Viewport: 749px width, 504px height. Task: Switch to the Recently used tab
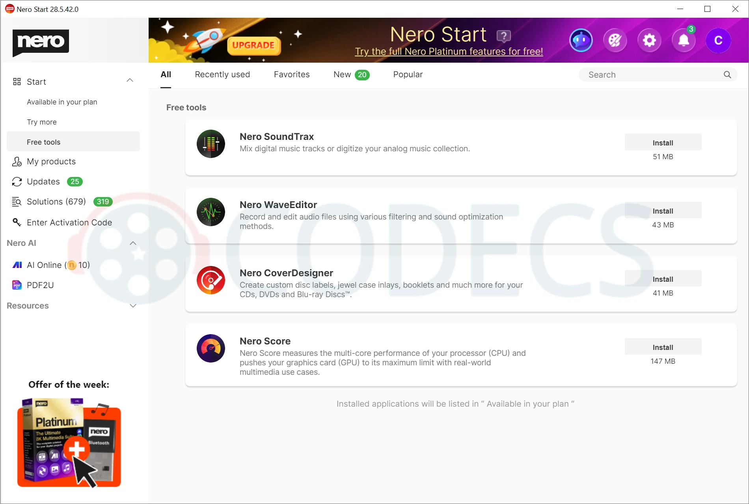(222, 74)
